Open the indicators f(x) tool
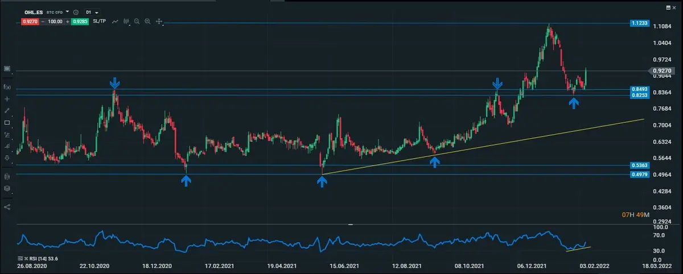 [x=7, y=87]
